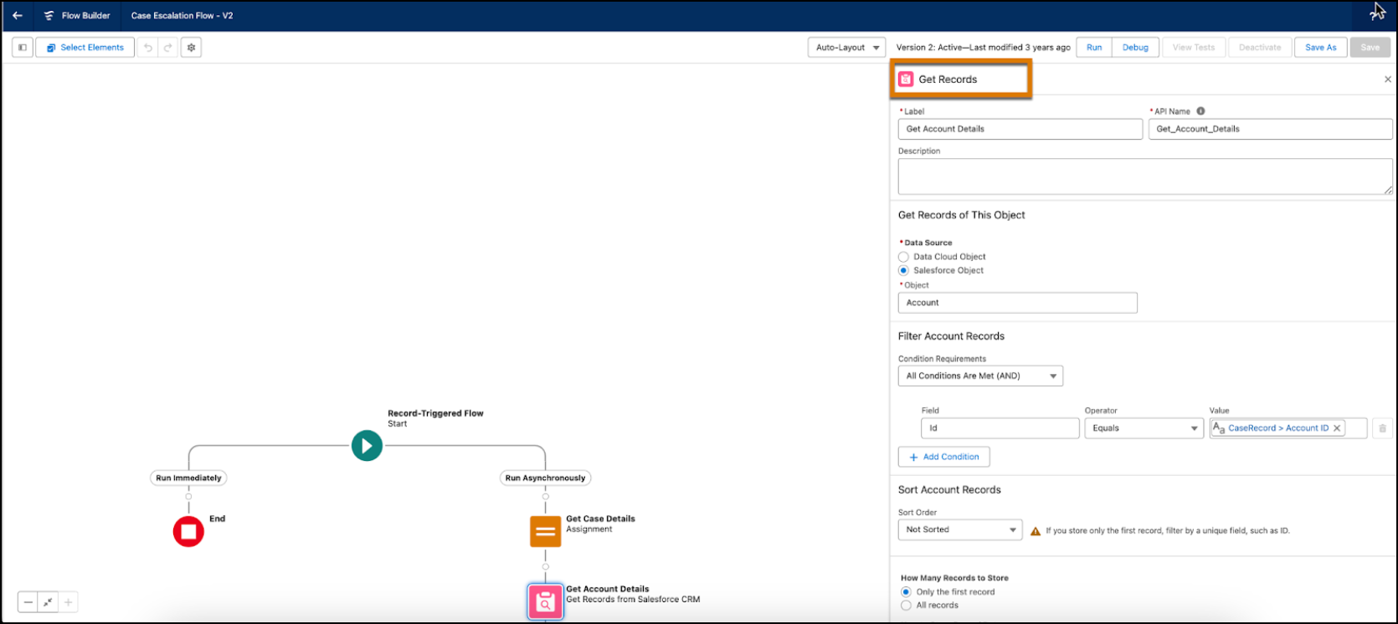Click the Filter Account Records heading
This screenshot has height=624, width=1398.
[x=951, y=336]
